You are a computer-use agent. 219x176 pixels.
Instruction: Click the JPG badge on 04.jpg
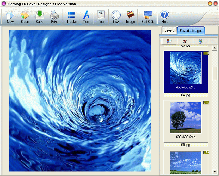coord(206,53)
